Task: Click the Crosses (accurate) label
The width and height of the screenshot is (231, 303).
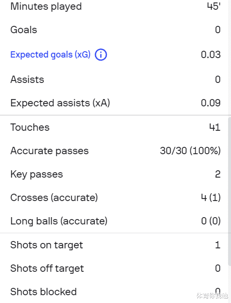Action: click(54, 198)
